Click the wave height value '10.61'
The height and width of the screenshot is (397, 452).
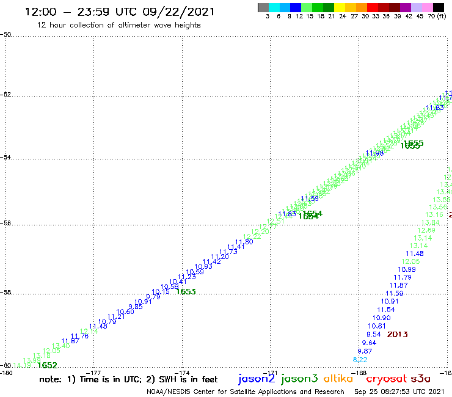click(377, 326)
